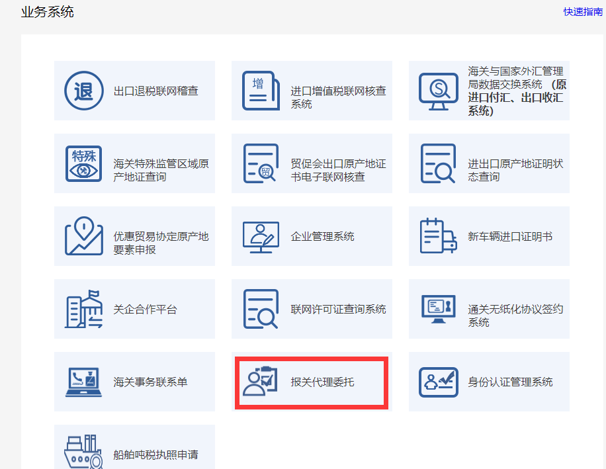Open the 关企合作平台
Viewport: 606px width, 469px height.
coord(134,309)
